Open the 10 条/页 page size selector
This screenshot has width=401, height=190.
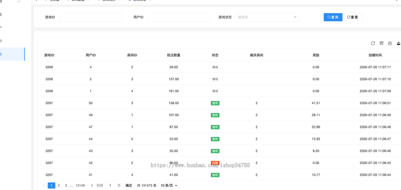[x=169, y=185]
